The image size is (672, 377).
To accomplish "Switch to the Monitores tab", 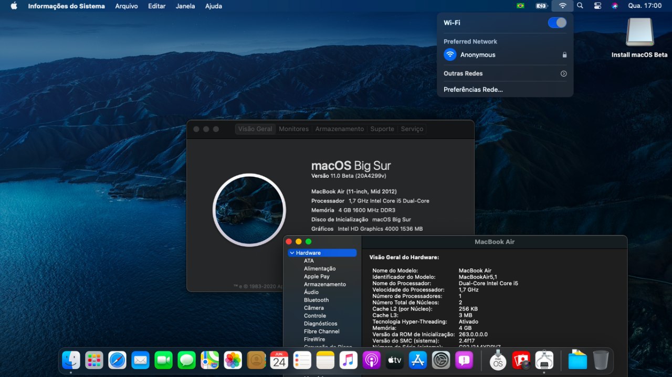I will click(293, 129).
